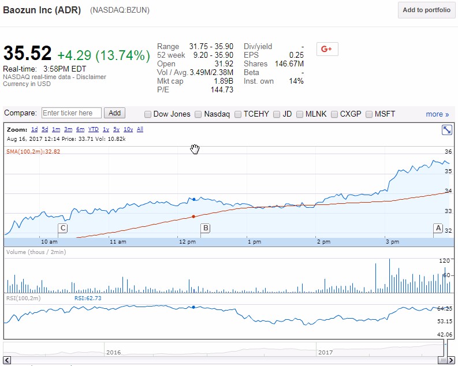This screenshot has width=458, height=366.
Task: Click the Baozun Inc (ADR) title
Action: 42,10
